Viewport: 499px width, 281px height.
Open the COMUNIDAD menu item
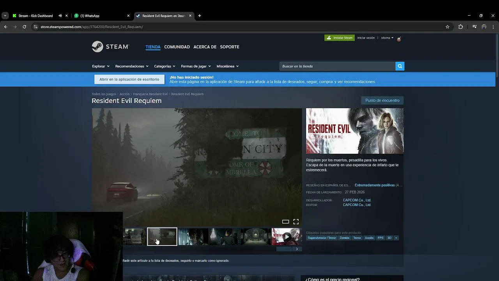177,47
